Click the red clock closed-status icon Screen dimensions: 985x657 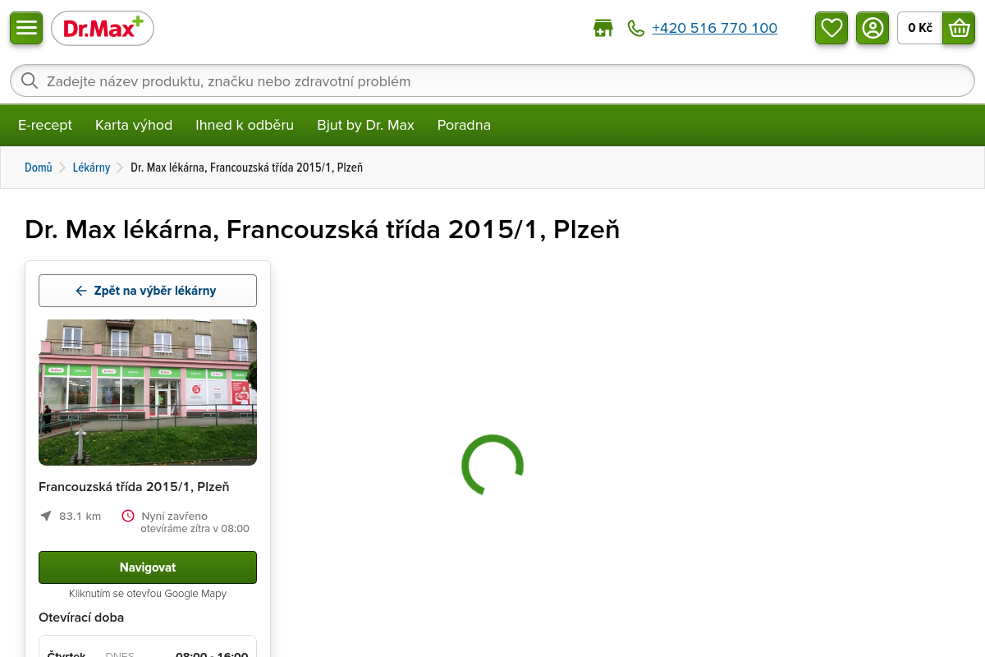pyautogui.click(x=128, y=516)
